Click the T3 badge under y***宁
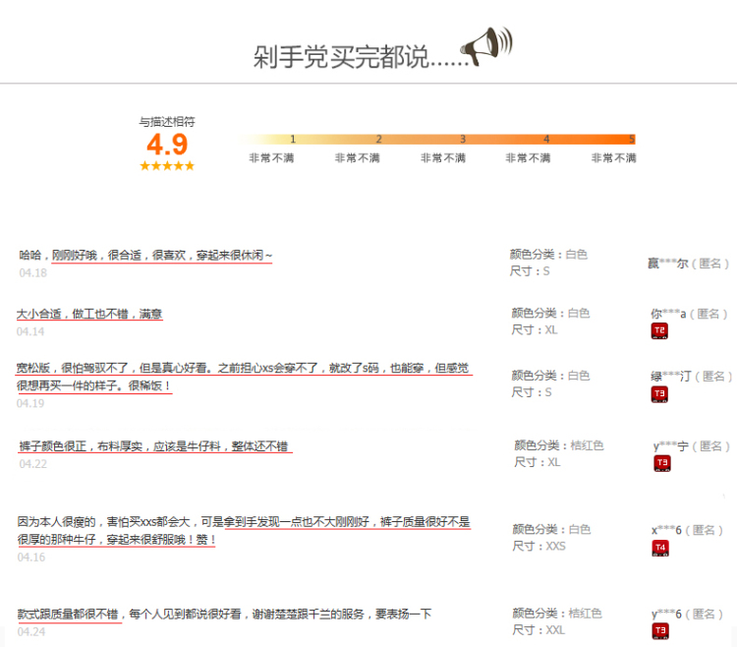737x647 pixels. [x=662, y=462]
